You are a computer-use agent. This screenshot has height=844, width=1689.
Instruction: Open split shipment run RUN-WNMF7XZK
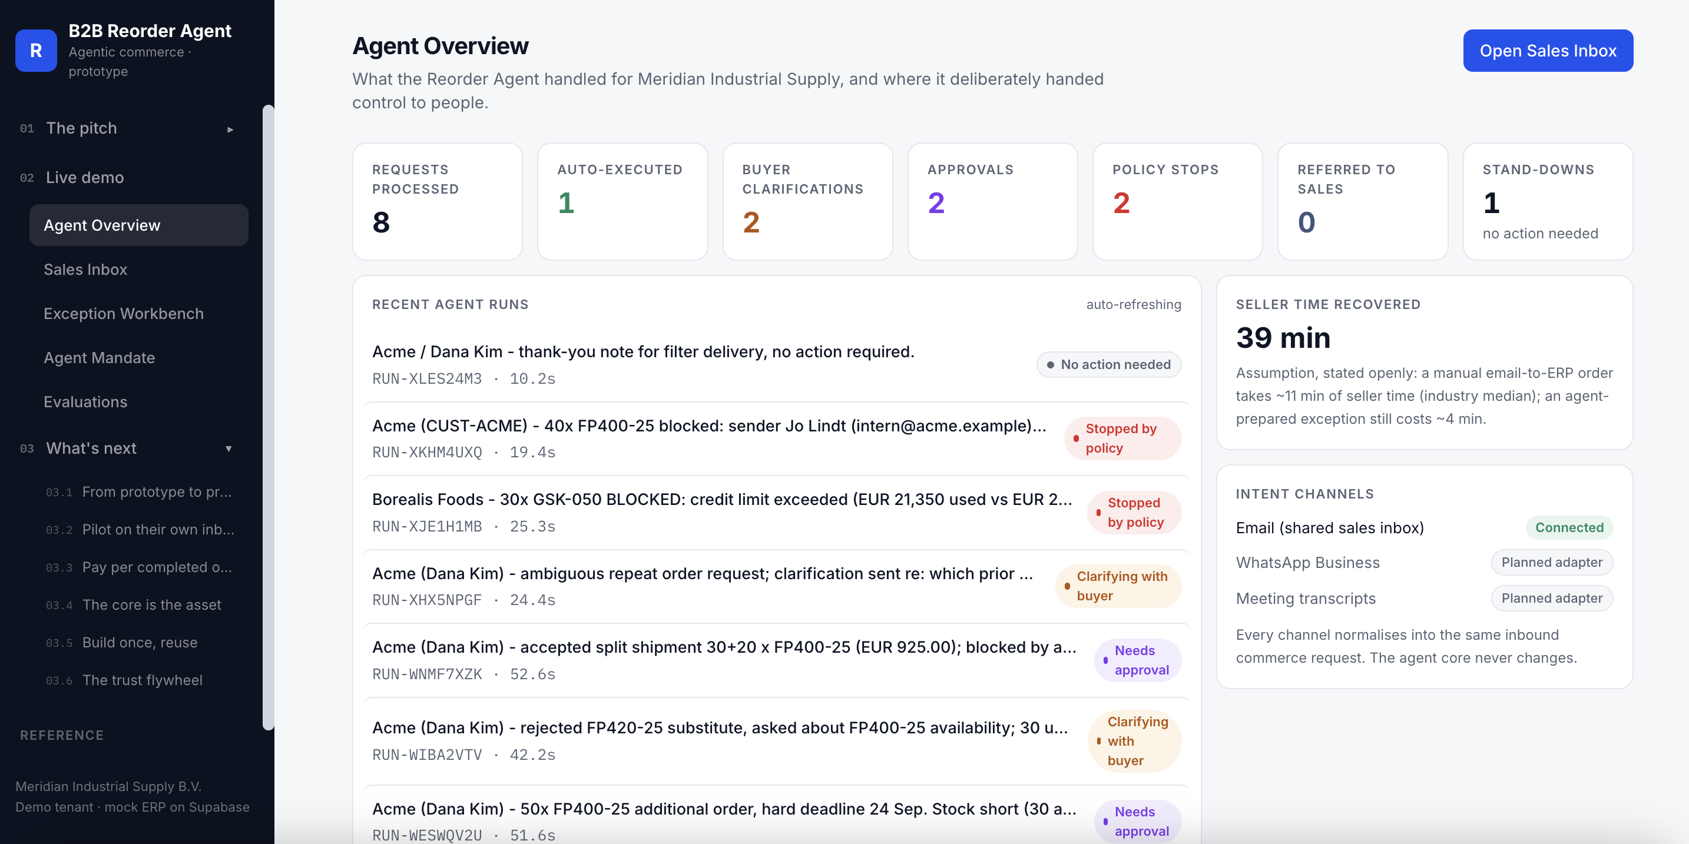[x=776, y=660]
